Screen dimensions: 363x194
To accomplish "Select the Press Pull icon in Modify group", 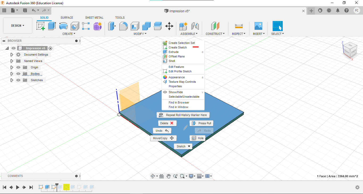I will point(112,26).
